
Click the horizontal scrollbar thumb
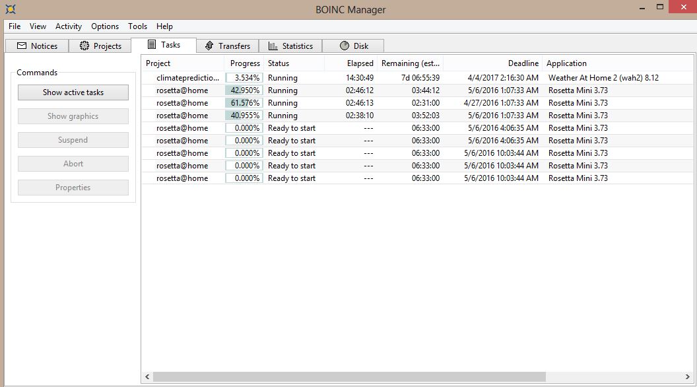click(349, 377)
